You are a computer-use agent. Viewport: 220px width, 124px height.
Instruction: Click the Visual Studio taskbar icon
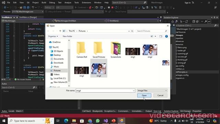point(106,121)
